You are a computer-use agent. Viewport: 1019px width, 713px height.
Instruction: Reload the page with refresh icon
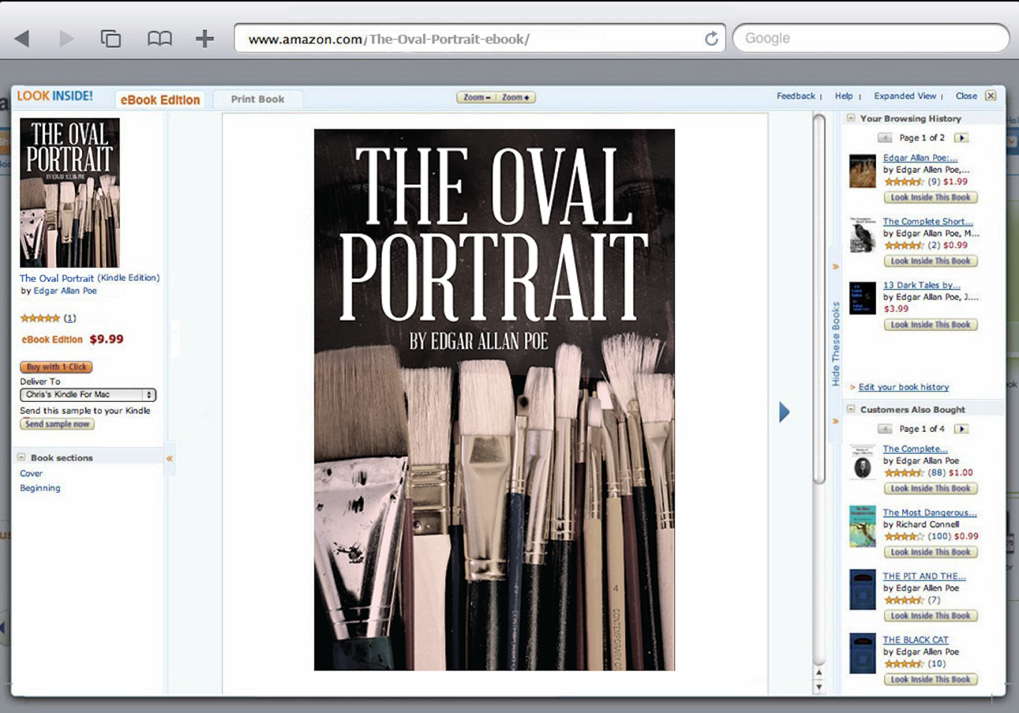tap(711, 39)
